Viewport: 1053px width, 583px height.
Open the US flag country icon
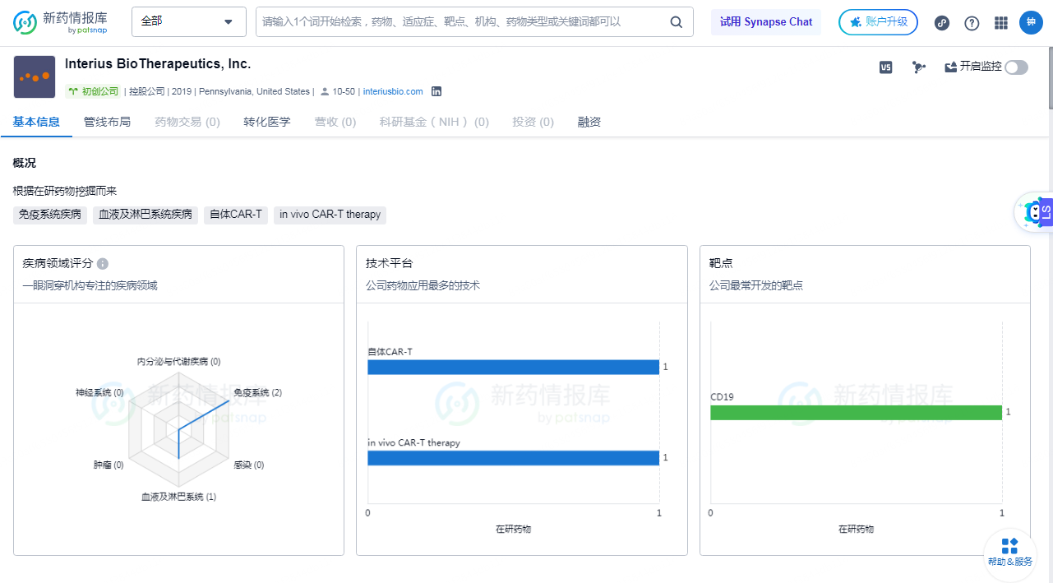pos(885,67)
